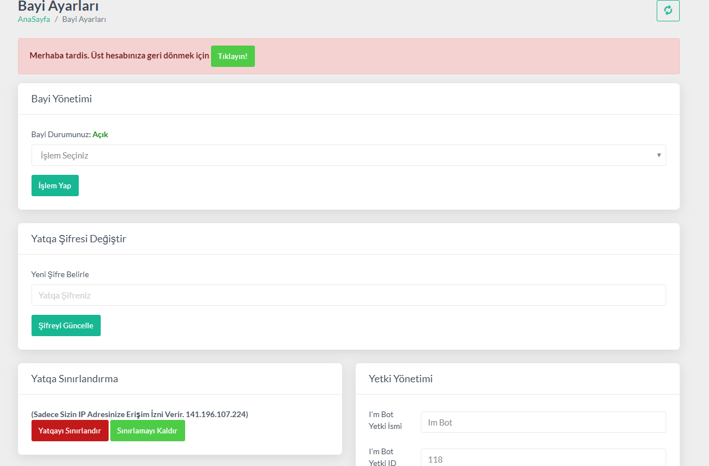Click the Sınırlamayı Kaldır button
The height and width of the screenshot is (466, 709).
coord(147,431)
